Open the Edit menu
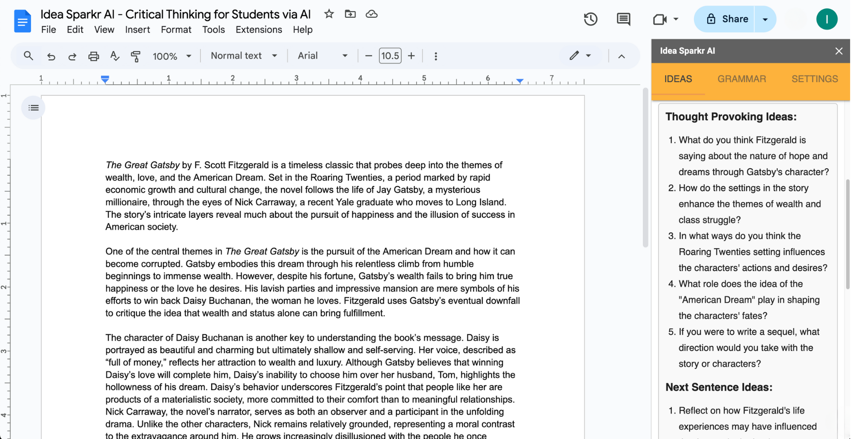The image size is (851, 439). (x=75, y=30)
